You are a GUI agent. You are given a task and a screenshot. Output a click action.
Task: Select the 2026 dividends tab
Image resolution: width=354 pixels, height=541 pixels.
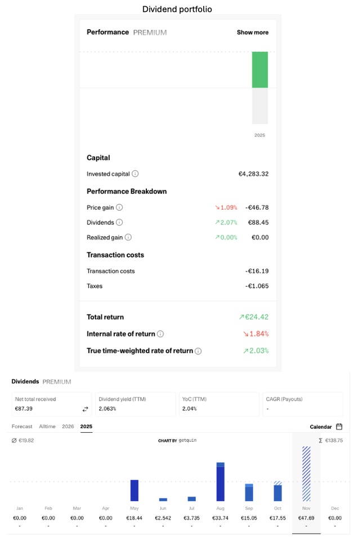click(68, 427)
